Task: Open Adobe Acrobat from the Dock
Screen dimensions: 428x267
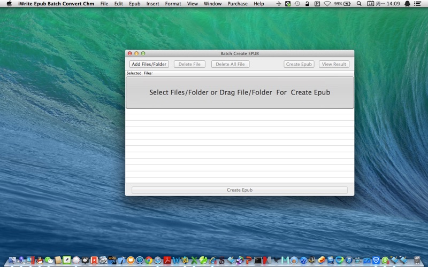Action: (167, 260)
